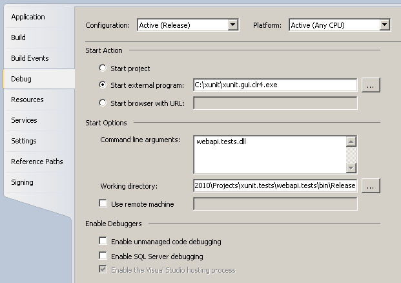Enable the Use remote machine checkbox

coord(103,204)
